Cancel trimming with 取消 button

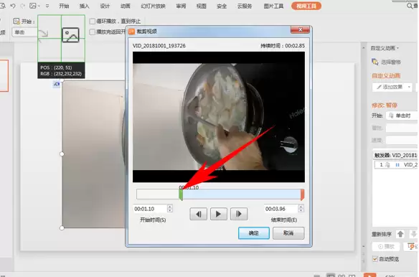tap(288, 233)
